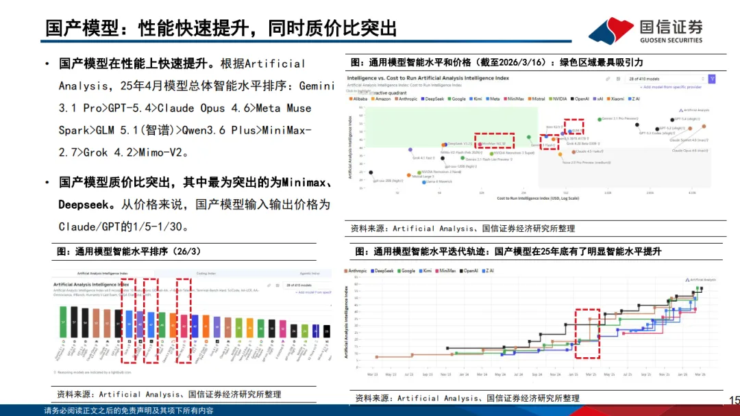Toggle the NVIDIA legend item in the scatter chart
The image size is (740, 416).
[x=557, y=99]
